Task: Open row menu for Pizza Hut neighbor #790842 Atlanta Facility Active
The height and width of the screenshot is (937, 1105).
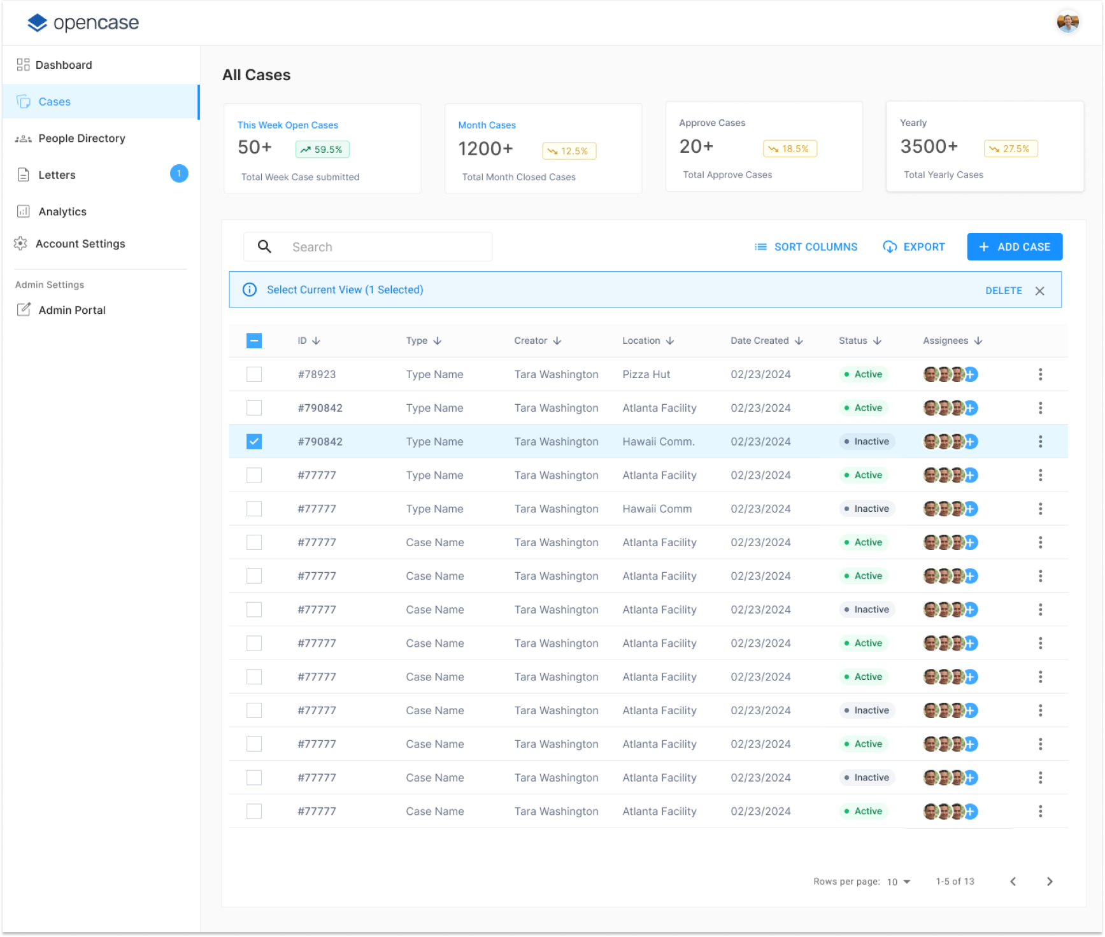Action: 1040,408
